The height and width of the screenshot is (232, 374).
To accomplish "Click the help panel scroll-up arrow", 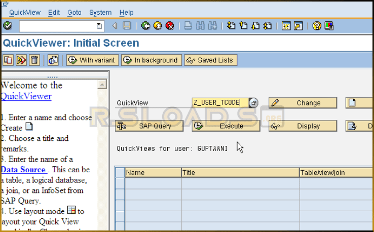I will point(102,85).
